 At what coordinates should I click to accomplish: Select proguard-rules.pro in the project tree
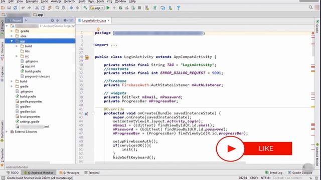click(x=35, y=76)
